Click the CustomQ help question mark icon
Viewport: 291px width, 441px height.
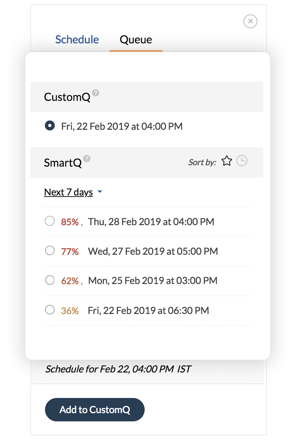pyautogui.click(x=96, y=93)
